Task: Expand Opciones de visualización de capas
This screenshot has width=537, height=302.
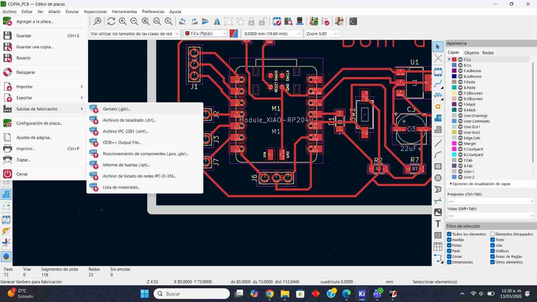Action: pos(480,184)
